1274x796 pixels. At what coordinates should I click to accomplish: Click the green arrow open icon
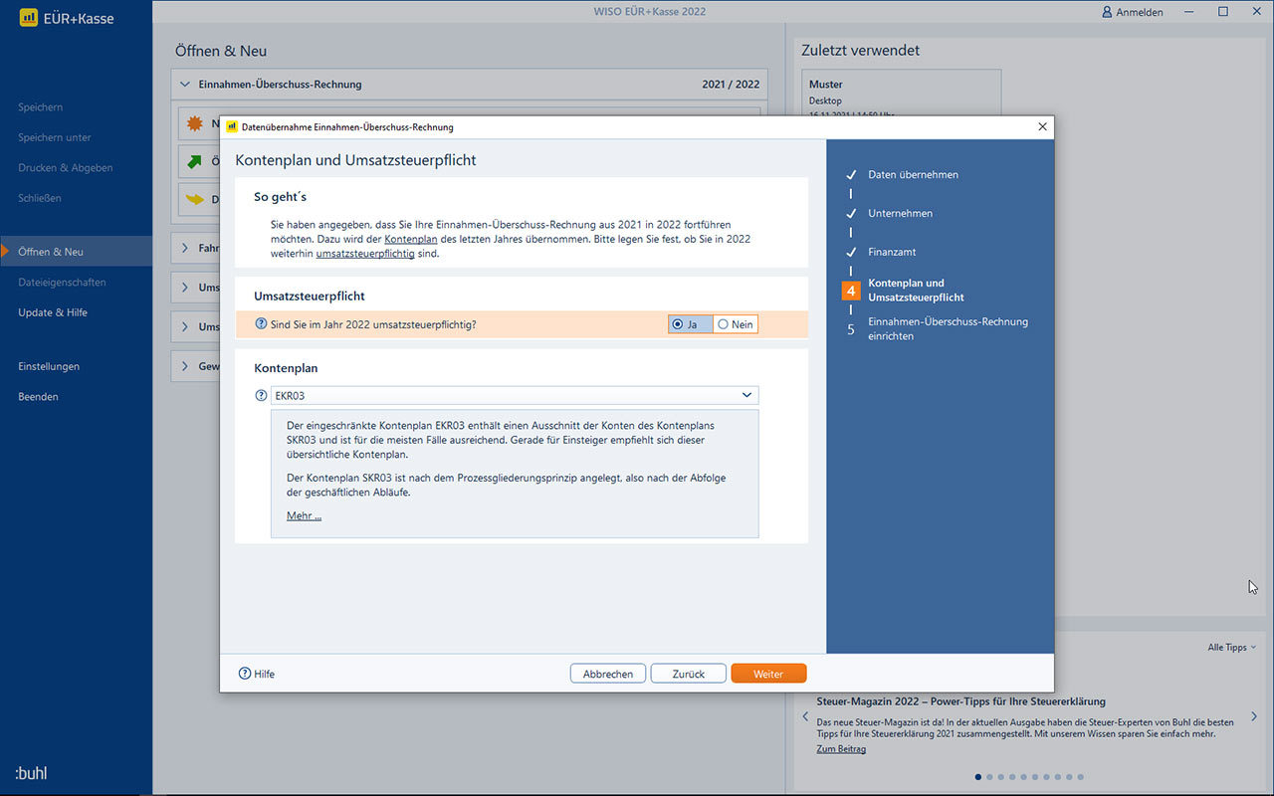(195, 161)
